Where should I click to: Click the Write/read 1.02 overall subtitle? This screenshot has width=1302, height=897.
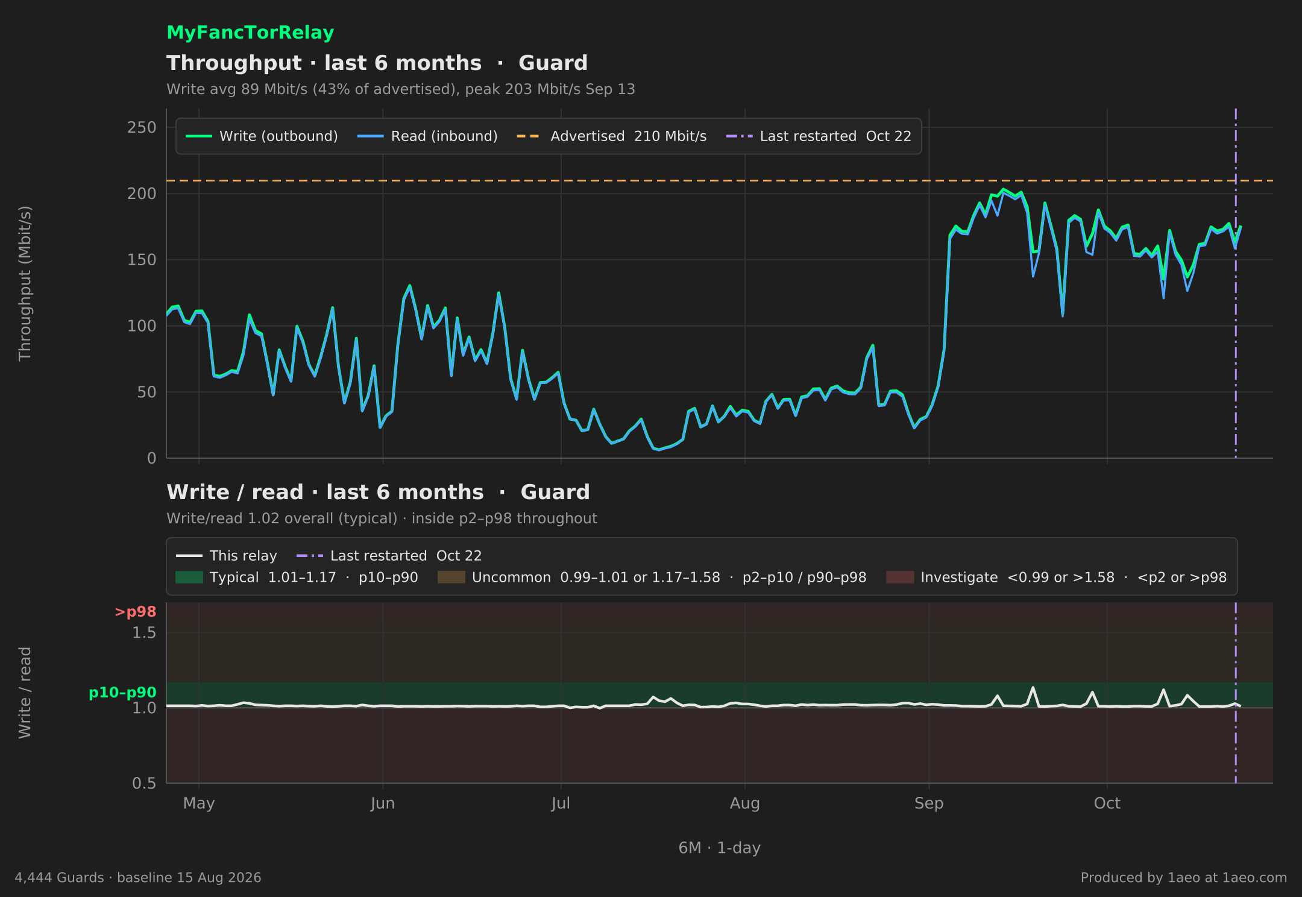tap(382, 518)
